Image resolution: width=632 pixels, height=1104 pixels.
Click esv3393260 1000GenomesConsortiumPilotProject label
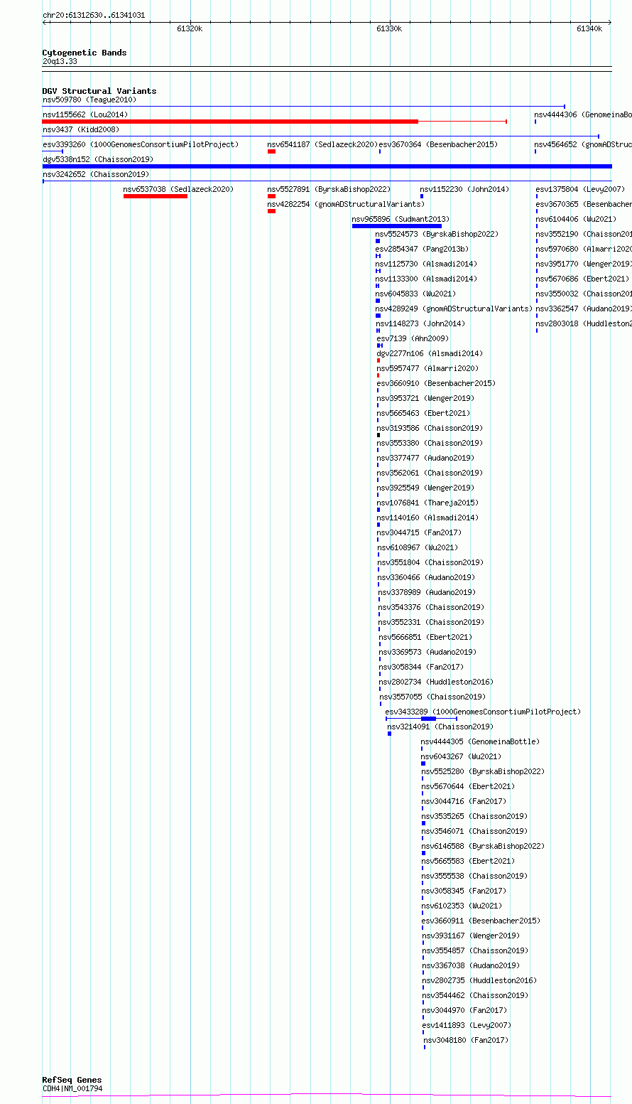tap(141, 144)
